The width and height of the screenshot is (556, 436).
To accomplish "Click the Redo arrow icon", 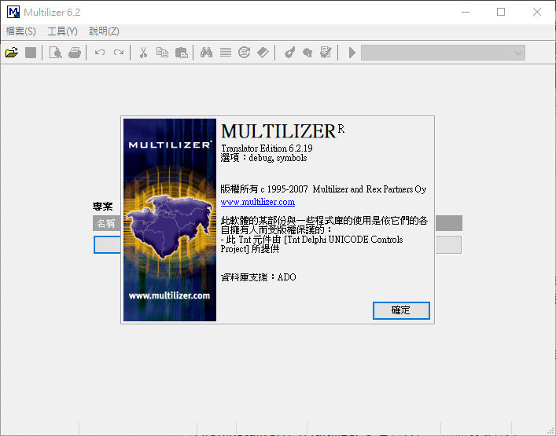I will [119, 53].
